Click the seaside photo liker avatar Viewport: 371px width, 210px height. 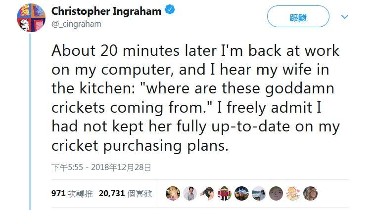pyautogui.click(x=259, y=194)
